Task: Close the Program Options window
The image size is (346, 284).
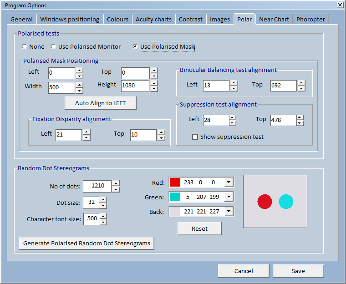Action: 340,5
